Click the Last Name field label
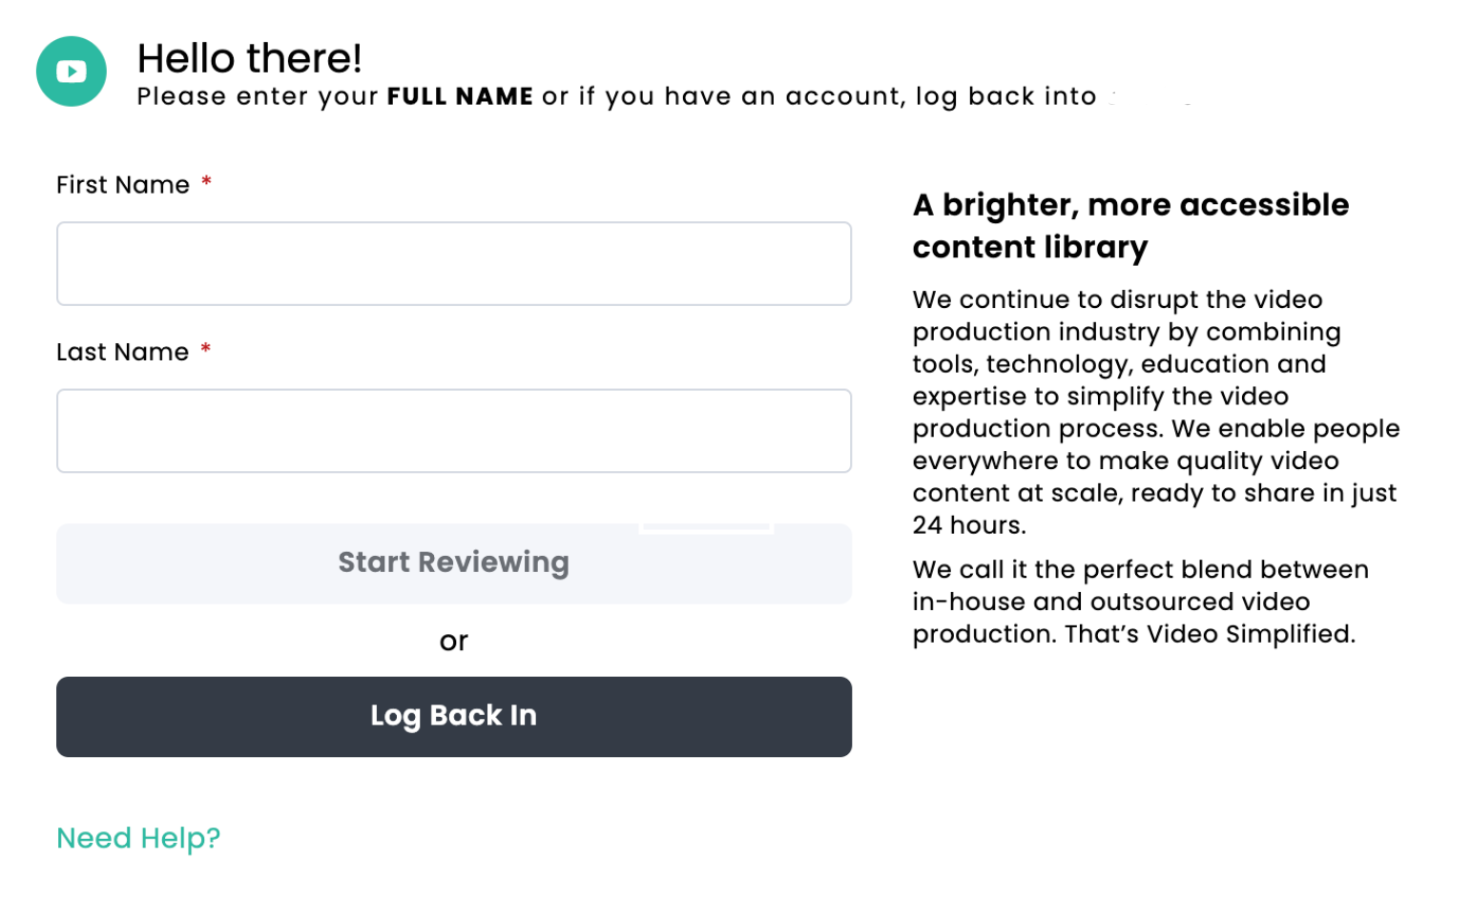Image resolution: width=1471 pixels, height=921 pixels. click(x=123, y=352)
